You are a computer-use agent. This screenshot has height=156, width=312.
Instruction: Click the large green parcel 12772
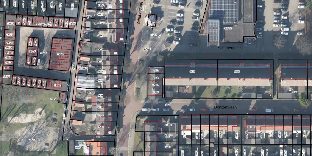coord(33,139)
